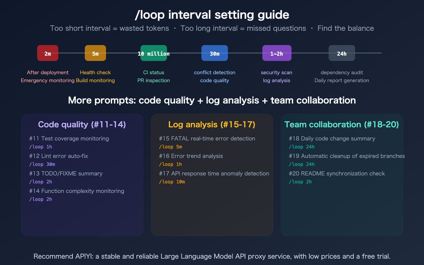Image resolution: width=424 pixels, height=265 pixels.
Task: Click the Health check label
Action: [95, 72]
